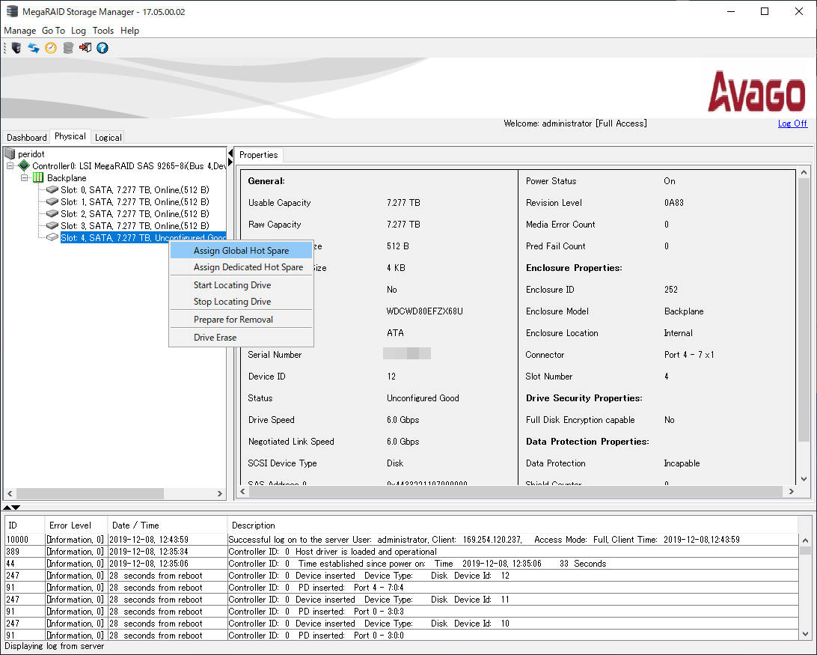
Task: Switch to the Physical tab
Action: coord(70,136)
